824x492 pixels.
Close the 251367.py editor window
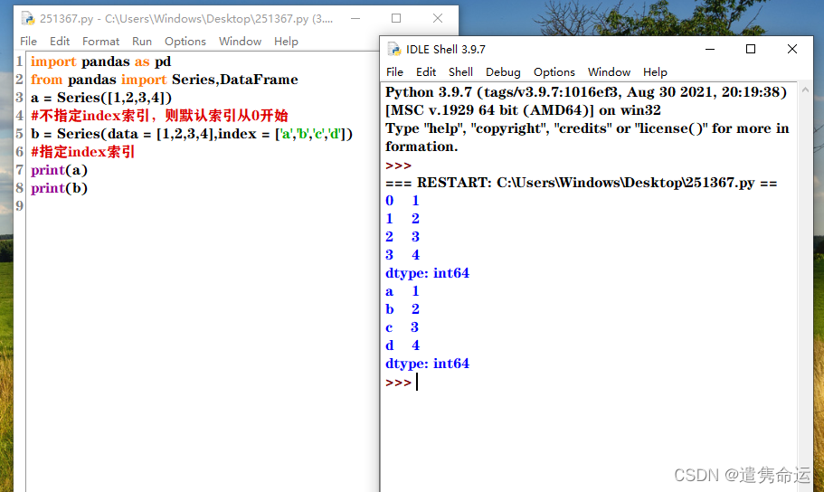tap(437, 18)
